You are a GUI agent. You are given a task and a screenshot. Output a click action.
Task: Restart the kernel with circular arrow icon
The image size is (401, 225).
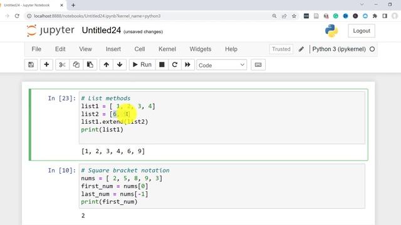tap(175, 65)
